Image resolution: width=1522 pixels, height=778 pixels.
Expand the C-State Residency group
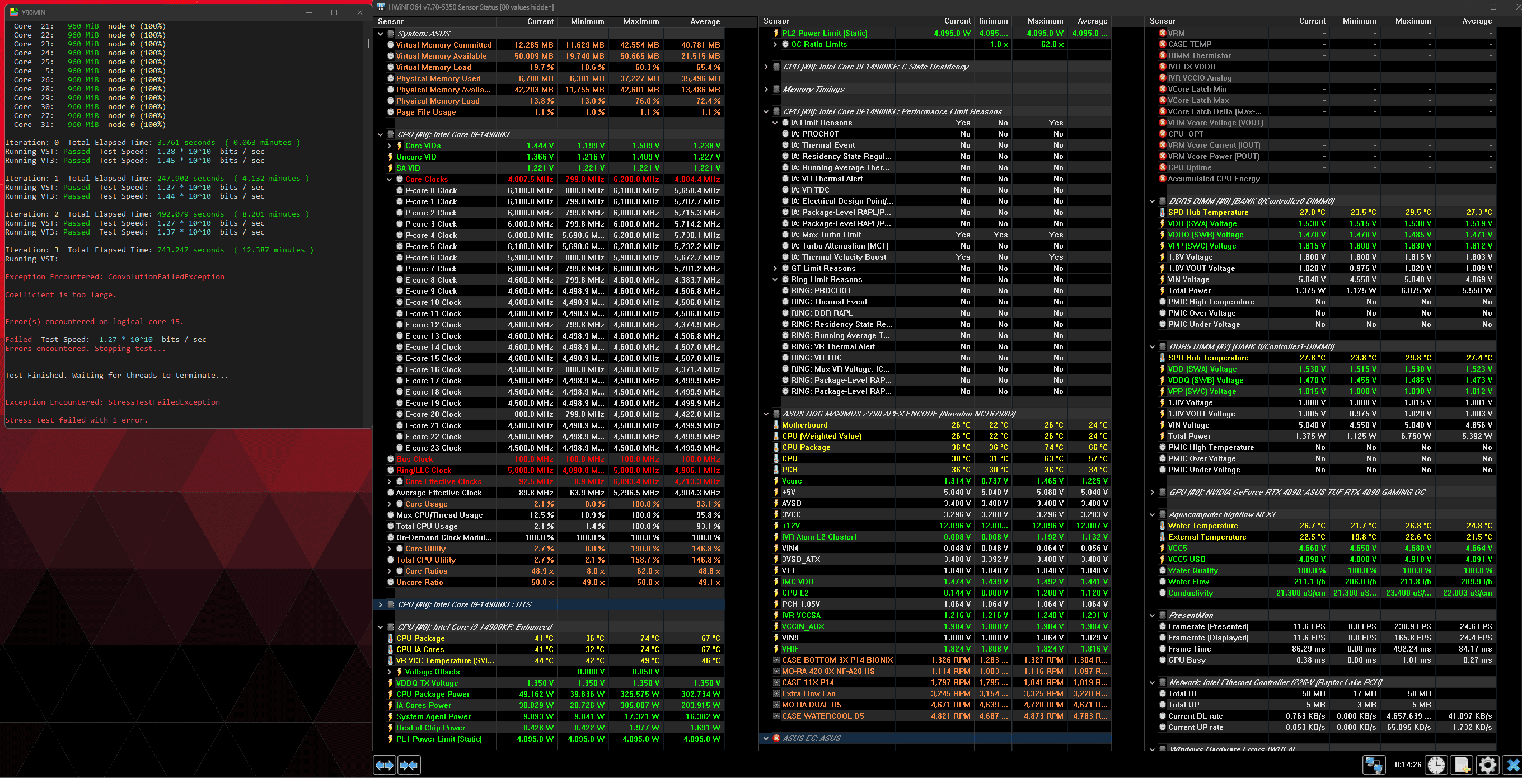pyautogui.click(x=766, y=67)
